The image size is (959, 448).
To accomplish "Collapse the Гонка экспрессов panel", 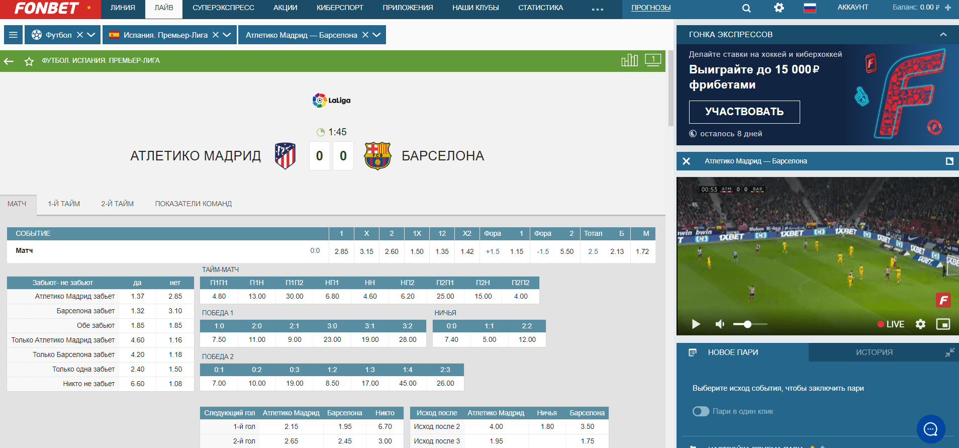I will [943, 35].
